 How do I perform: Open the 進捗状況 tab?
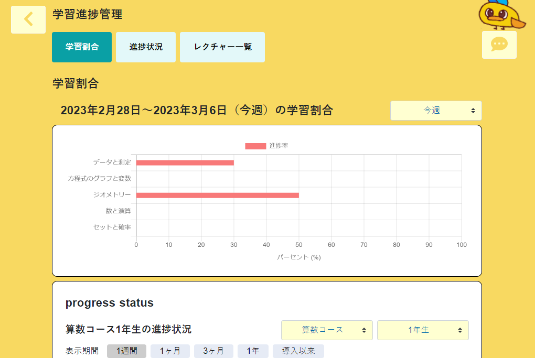pyautogui.click(x=146, y=47)
